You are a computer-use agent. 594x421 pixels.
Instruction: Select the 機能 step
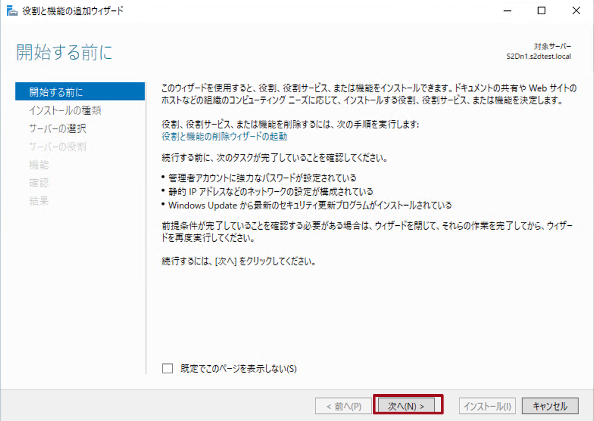[x=38, y=165]
